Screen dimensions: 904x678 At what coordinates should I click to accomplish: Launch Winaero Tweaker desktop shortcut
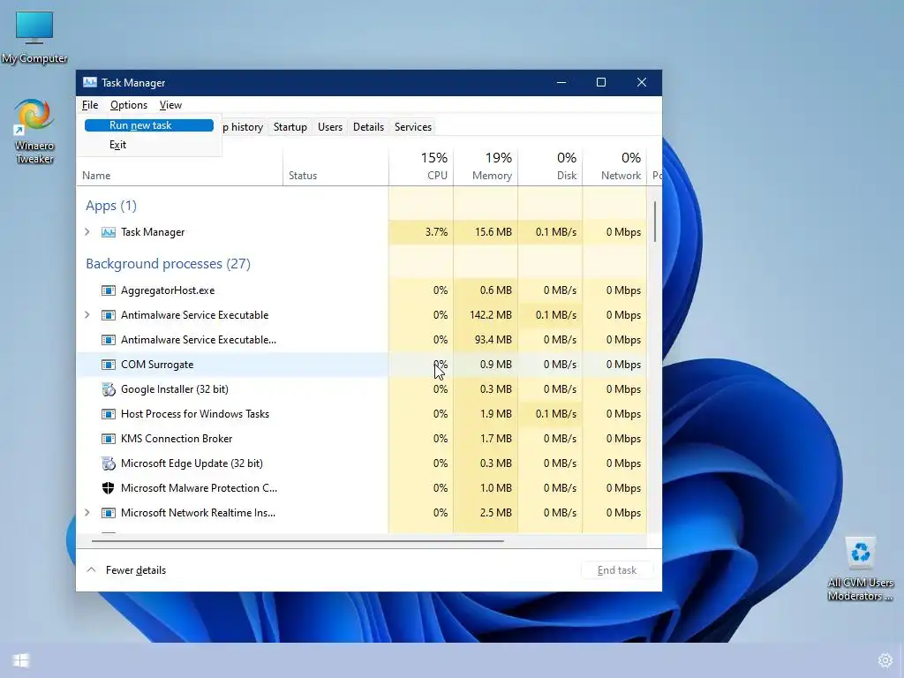click(34, 131)
